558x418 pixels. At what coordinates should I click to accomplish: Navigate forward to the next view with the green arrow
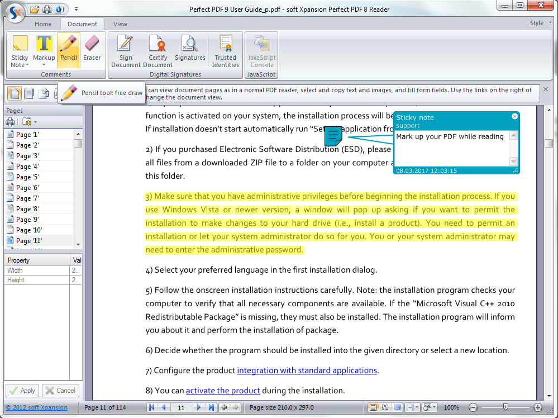[x=236, y=407]
